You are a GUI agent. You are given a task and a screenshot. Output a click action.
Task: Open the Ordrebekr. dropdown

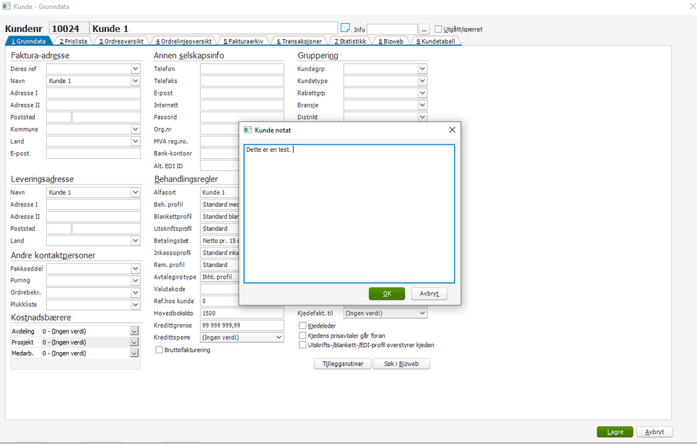135,293
